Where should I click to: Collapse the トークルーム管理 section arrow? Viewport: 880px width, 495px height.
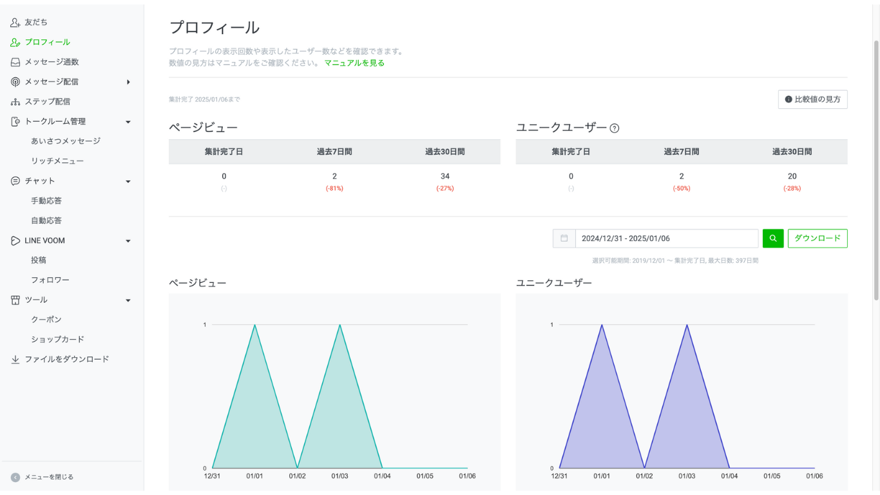(x=128, y=122)
